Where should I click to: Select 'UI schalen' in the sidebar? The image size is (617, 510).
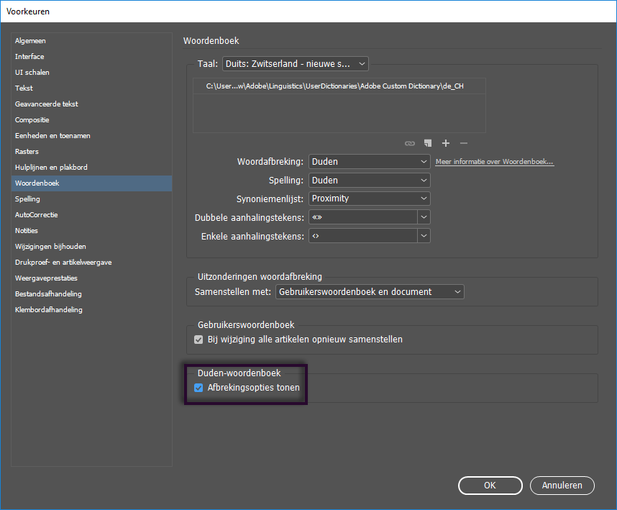point(91,73)
